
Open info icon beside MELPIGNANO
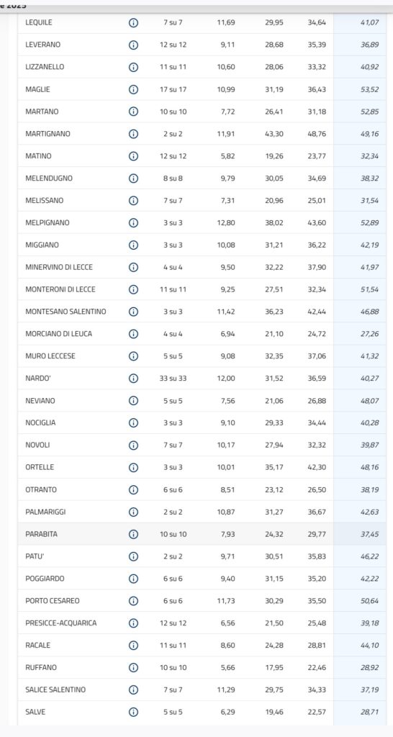tap(133, 223)
